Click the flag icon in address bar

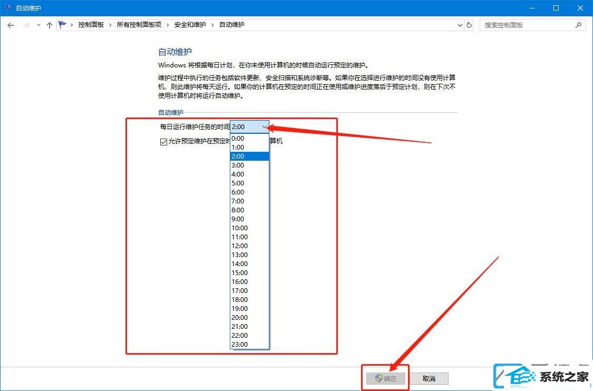point(62,25)
